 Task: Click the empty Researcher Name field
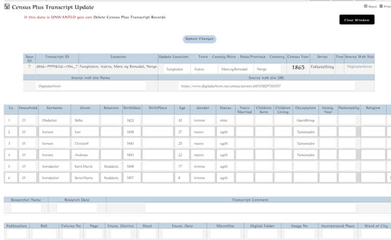tap(26, 208)
